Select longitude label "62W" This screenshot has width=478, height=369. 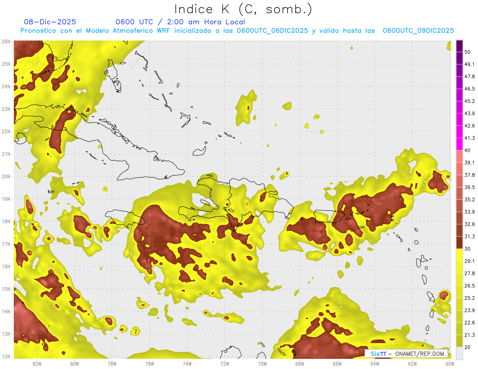(x=412, y=364)
